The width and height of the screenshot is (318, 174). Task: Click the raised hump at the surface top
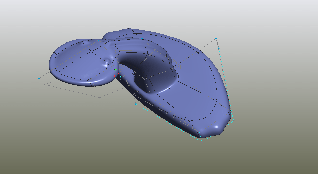pos(121,31)
